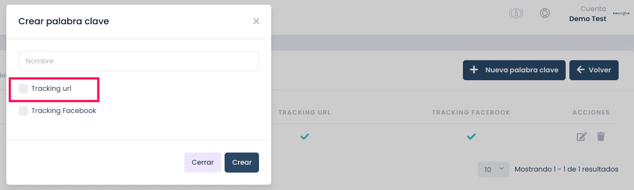Image resolution: width=634 pixels, height=190 pixels.
Task: Click the trash delete icon in the row
Action: click(601, 137)
